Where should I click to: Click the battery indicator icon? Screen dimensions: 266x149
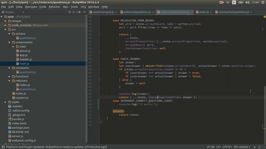point(241,2)
